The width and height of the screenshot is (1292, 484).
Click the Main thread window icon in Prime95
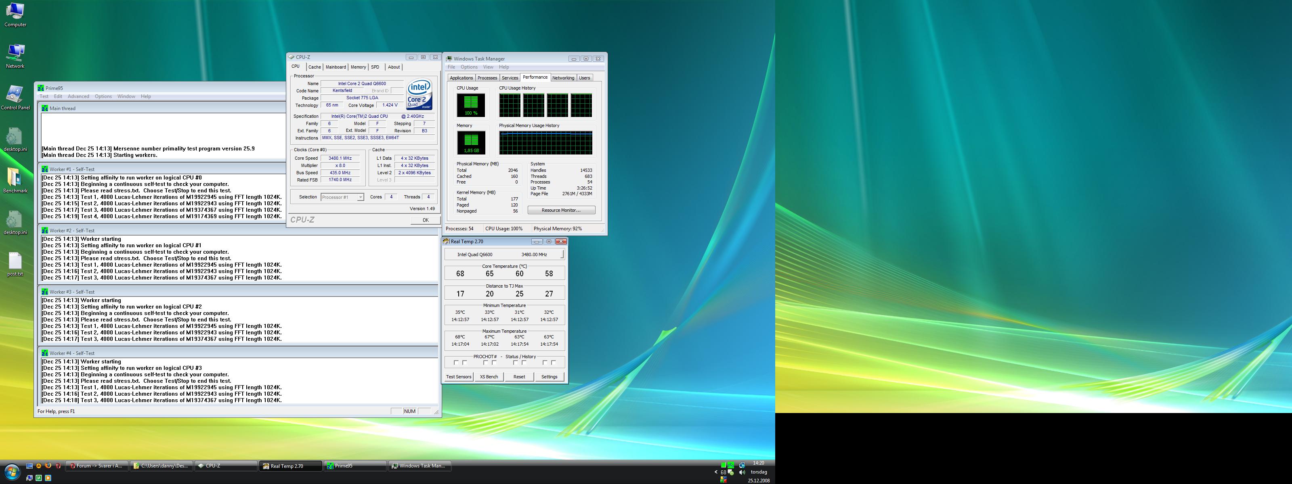45,108
